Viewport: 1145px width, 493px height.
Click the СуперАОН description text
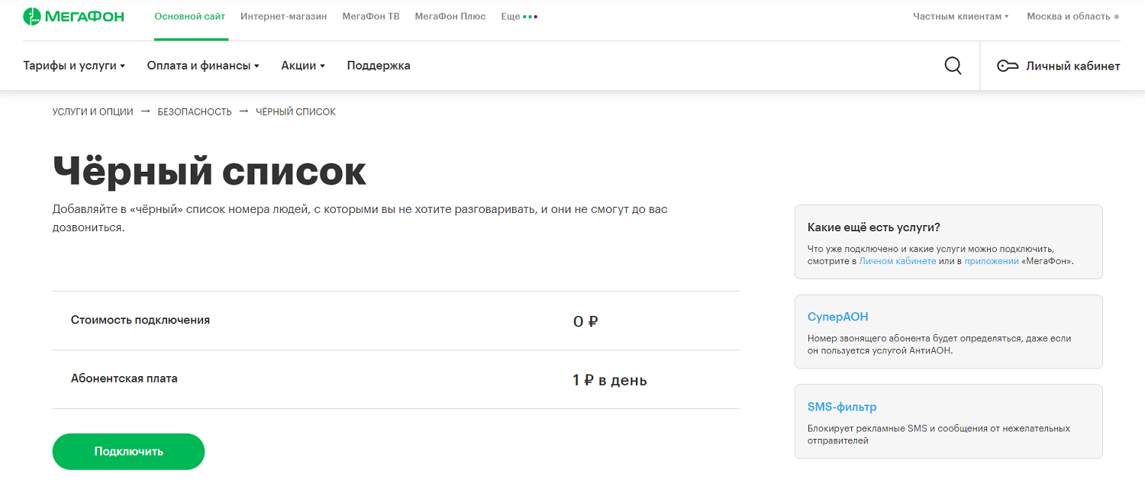coord(940,344)
